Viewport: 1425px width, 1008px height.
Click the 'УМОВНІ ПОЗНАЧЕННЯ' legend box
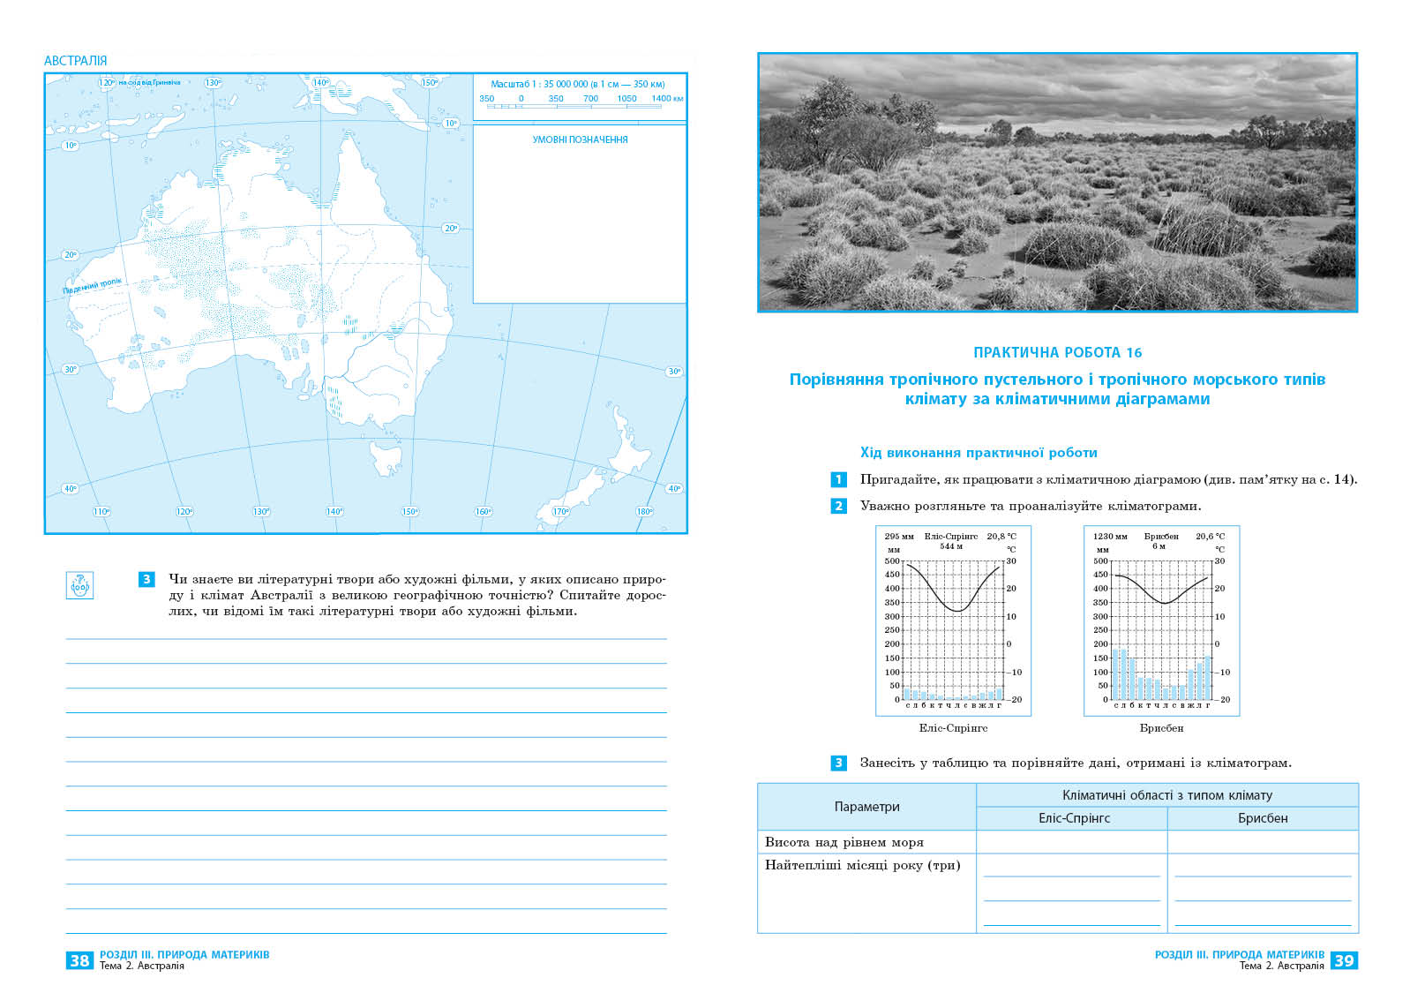(580, 214)
